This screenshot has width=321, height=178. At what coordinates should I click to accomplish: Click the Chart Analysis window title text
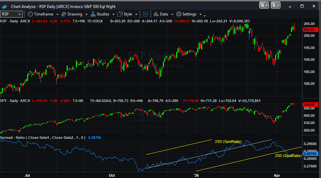coord(63,7)
